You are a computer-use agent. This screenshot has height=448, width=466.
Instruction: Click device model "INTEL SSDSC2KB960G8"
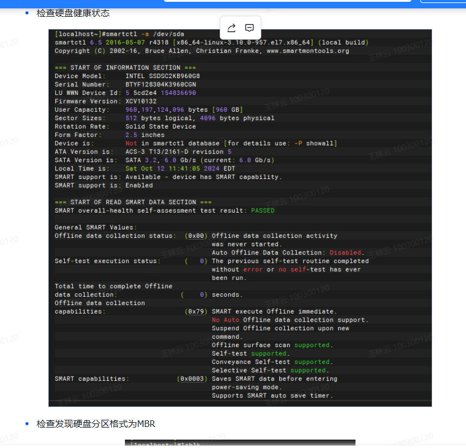coord(163,76)
